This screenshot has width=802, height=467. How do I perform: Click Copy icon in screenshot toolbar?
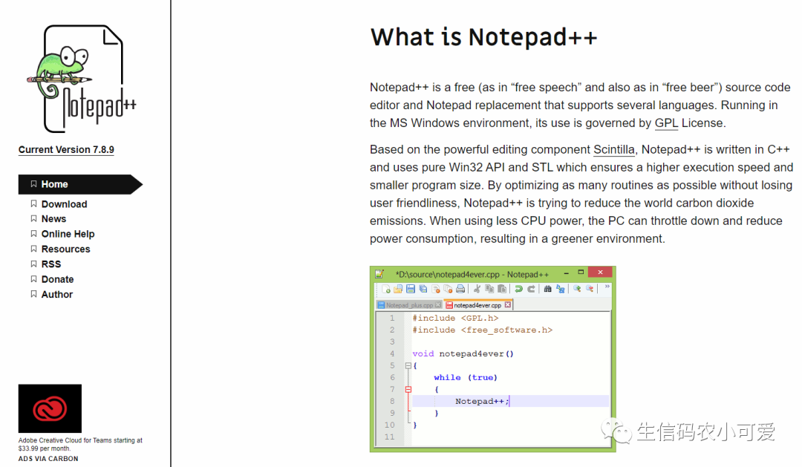489,289
